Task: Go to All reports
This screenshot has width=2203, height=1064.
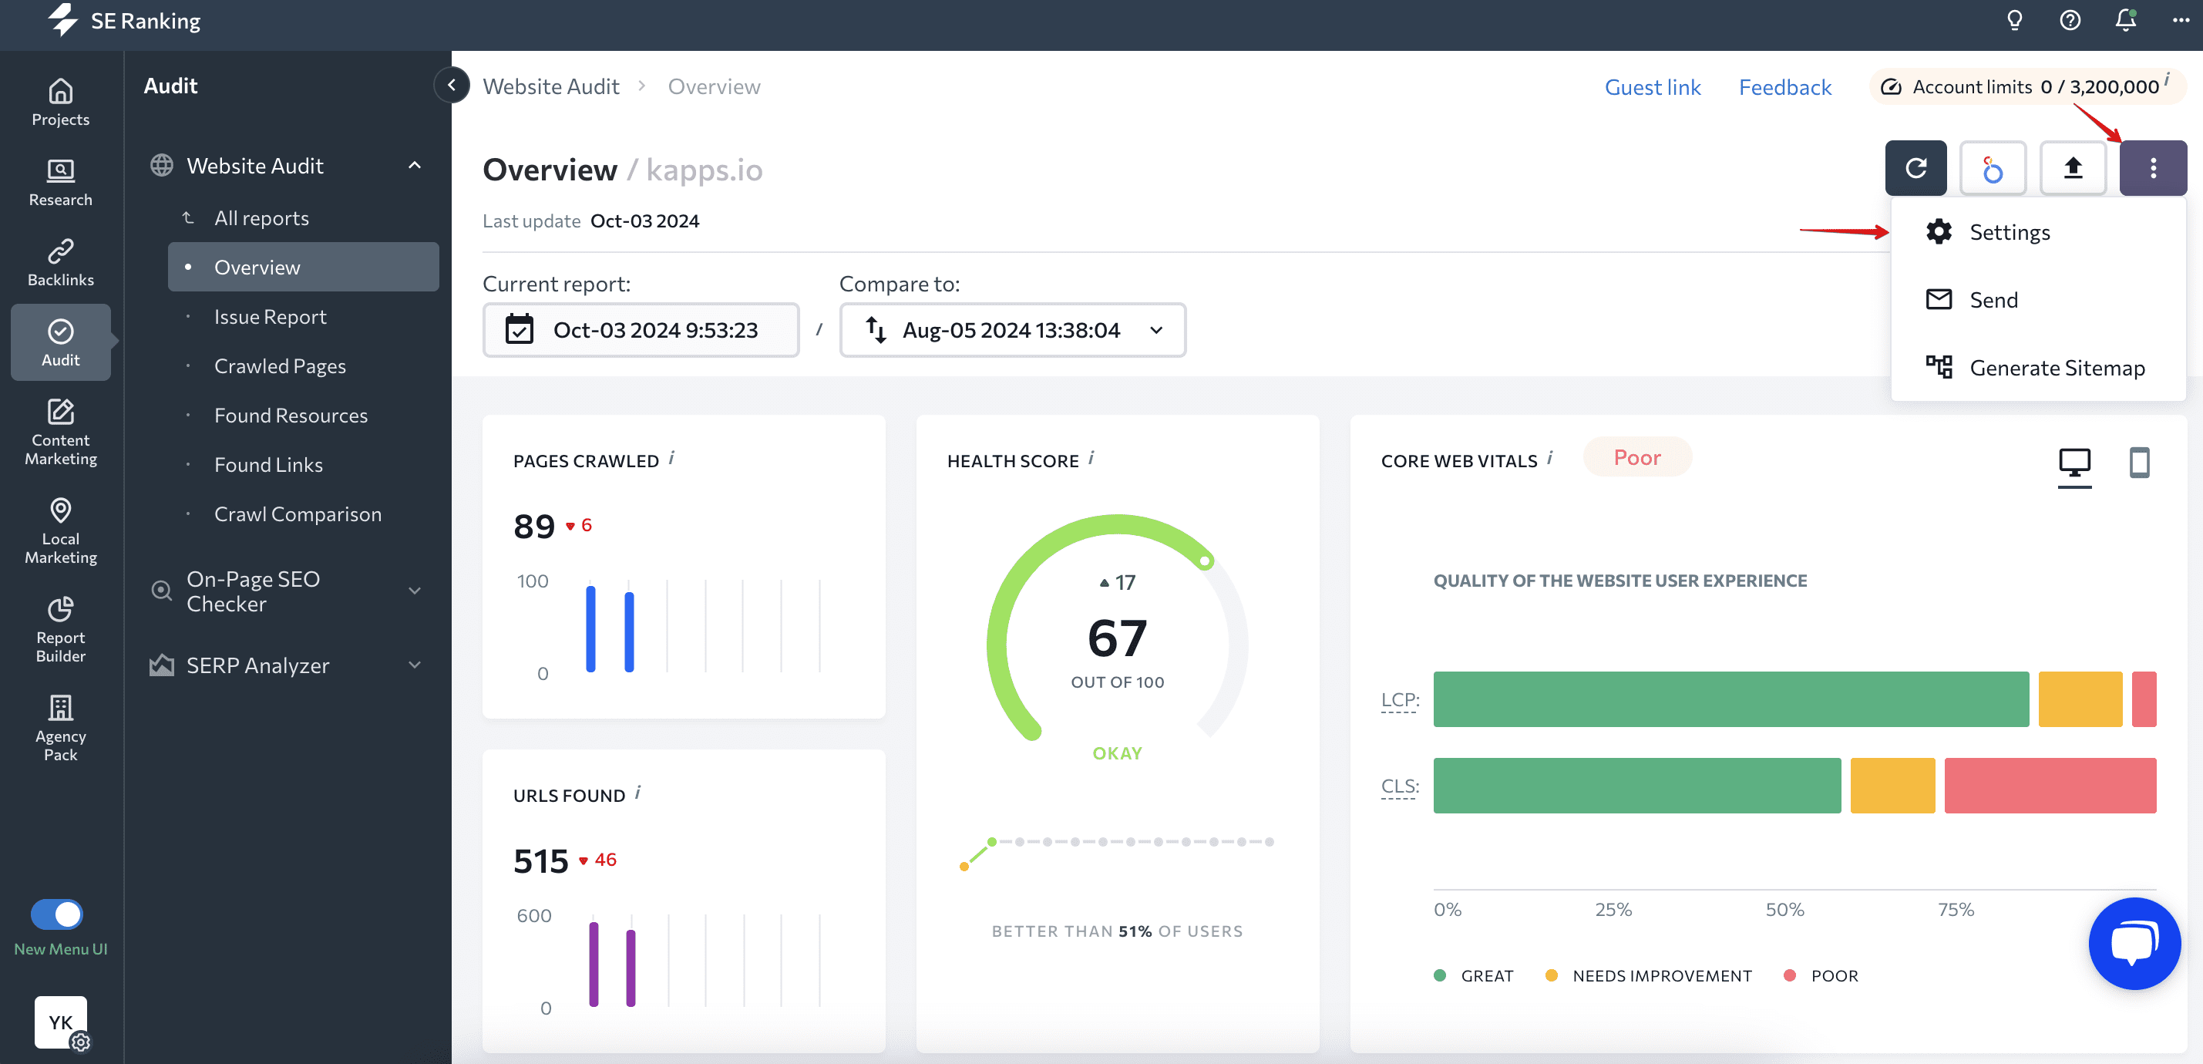Action: pos(261,218)
